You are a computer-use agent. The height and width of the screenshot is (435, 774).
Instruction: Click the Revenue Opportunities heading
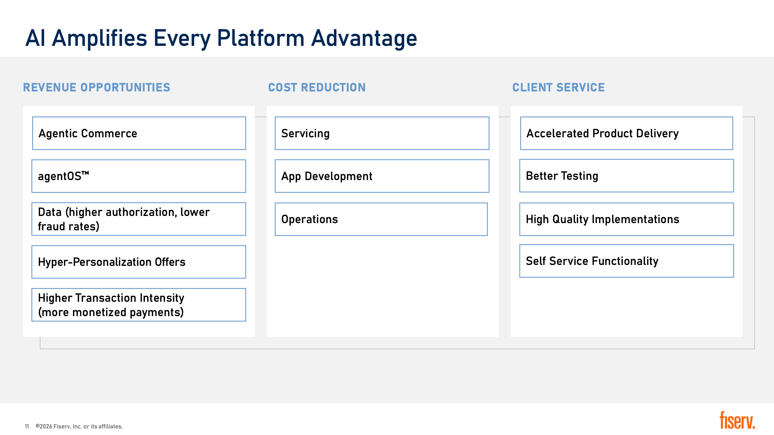[97, 87]
